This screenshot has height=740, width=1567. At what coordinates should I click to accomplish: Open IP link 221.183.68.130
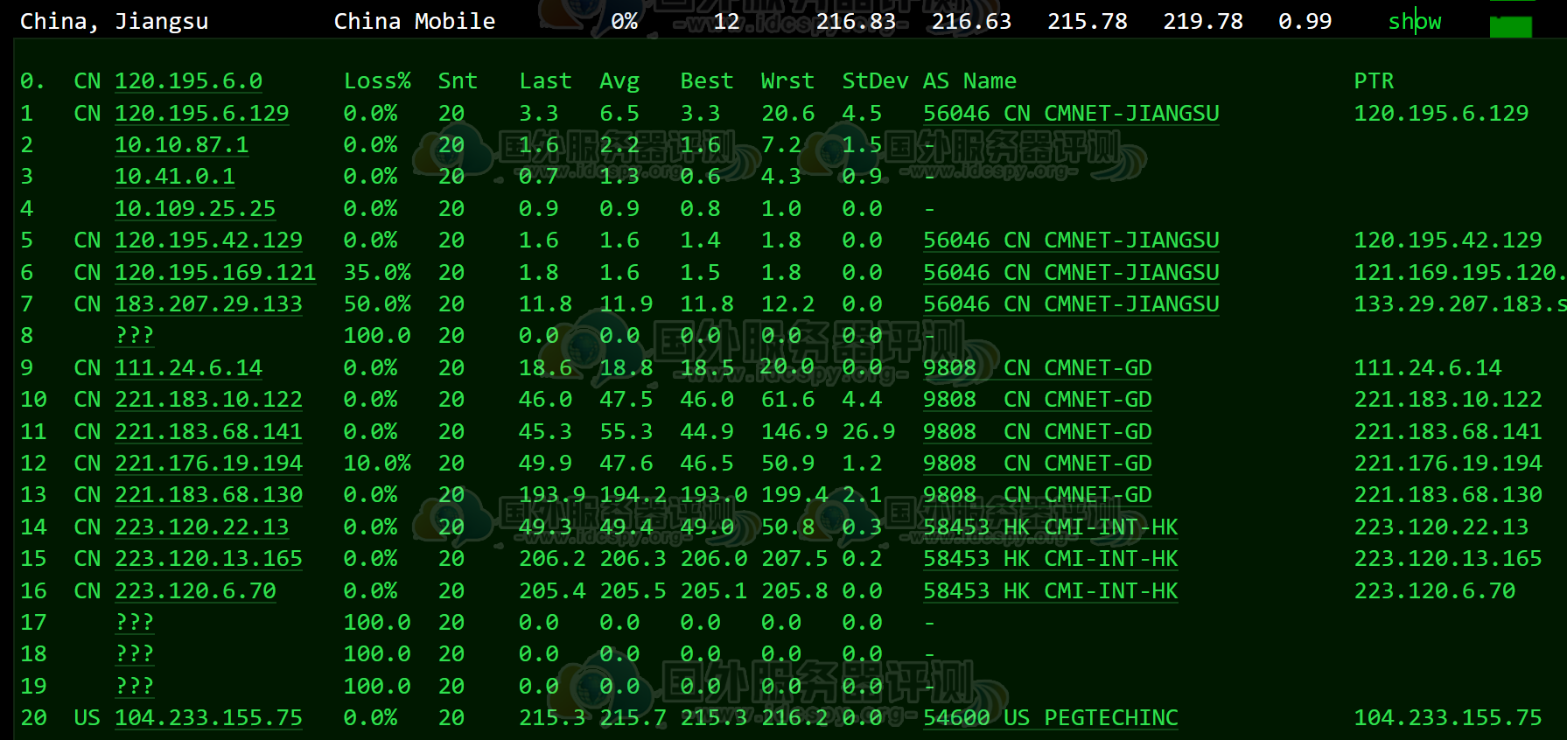(x=208, y=495)
